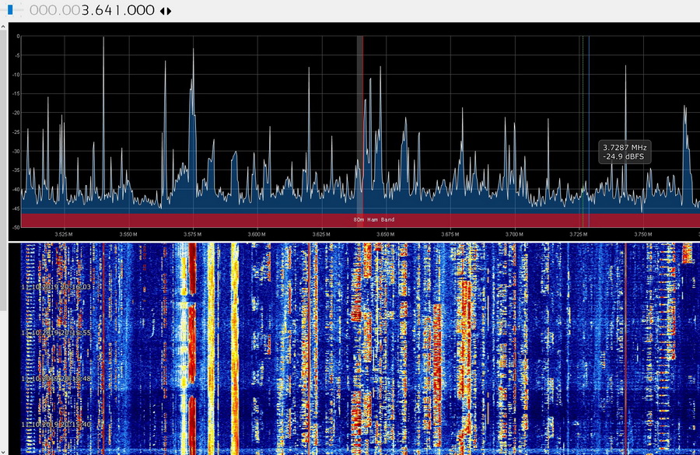Image resolution: width=700 pixels, height=455 pixels.
Task: Click the 3.575 M frequency axis label
Action: (x=192, y=233)
